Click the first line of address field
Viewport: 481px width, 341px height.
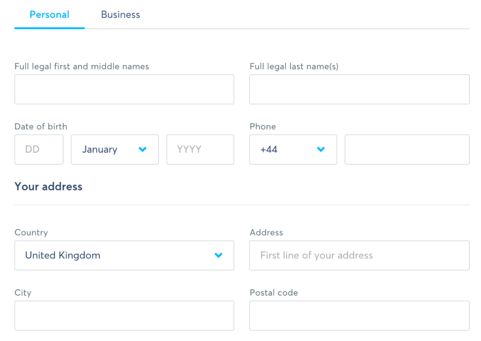359,255
